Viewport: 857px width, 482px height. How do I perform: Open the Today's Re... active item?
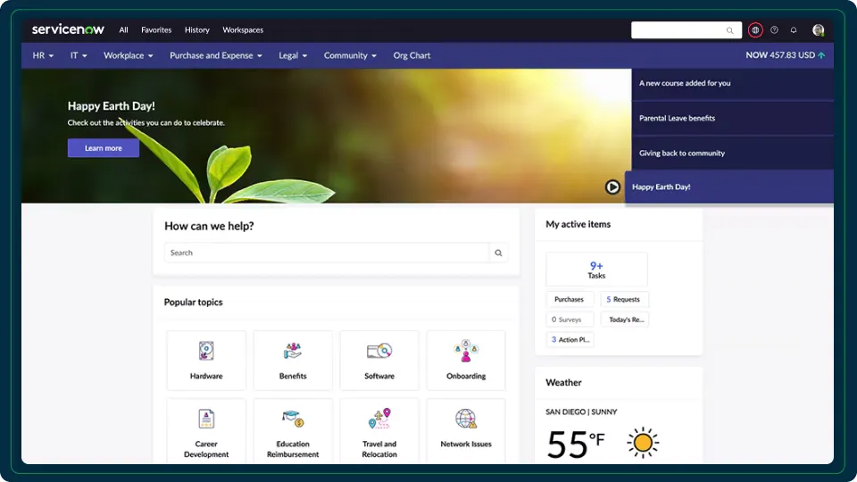pos(624,320)
